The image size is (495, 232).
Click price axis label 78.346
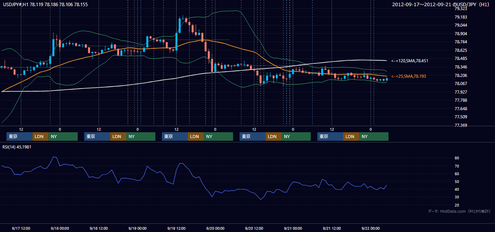click(460, 67)
